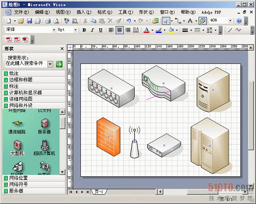Click the Format Painter brush icon
This screenshot has width=256, height=204.
(x=118, y=21)
